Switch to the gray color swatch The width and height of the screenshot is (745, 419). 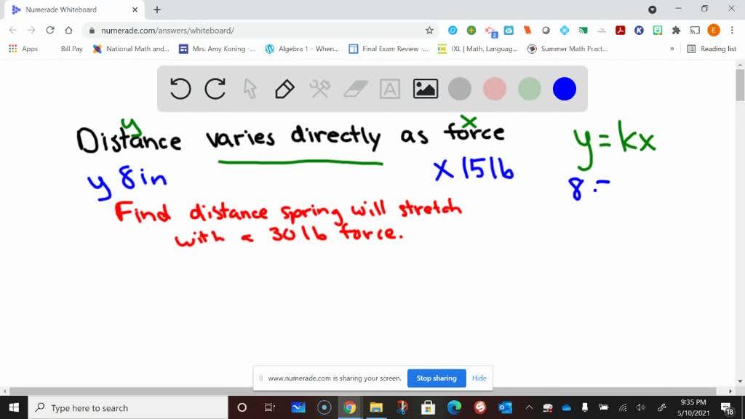click(x=460, y=88)
